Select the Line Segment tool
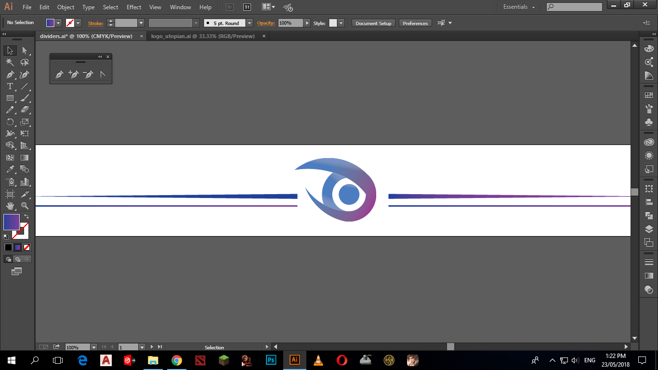Screen dimensions: 658x370 pyautogui.click(x=25, y=86)
